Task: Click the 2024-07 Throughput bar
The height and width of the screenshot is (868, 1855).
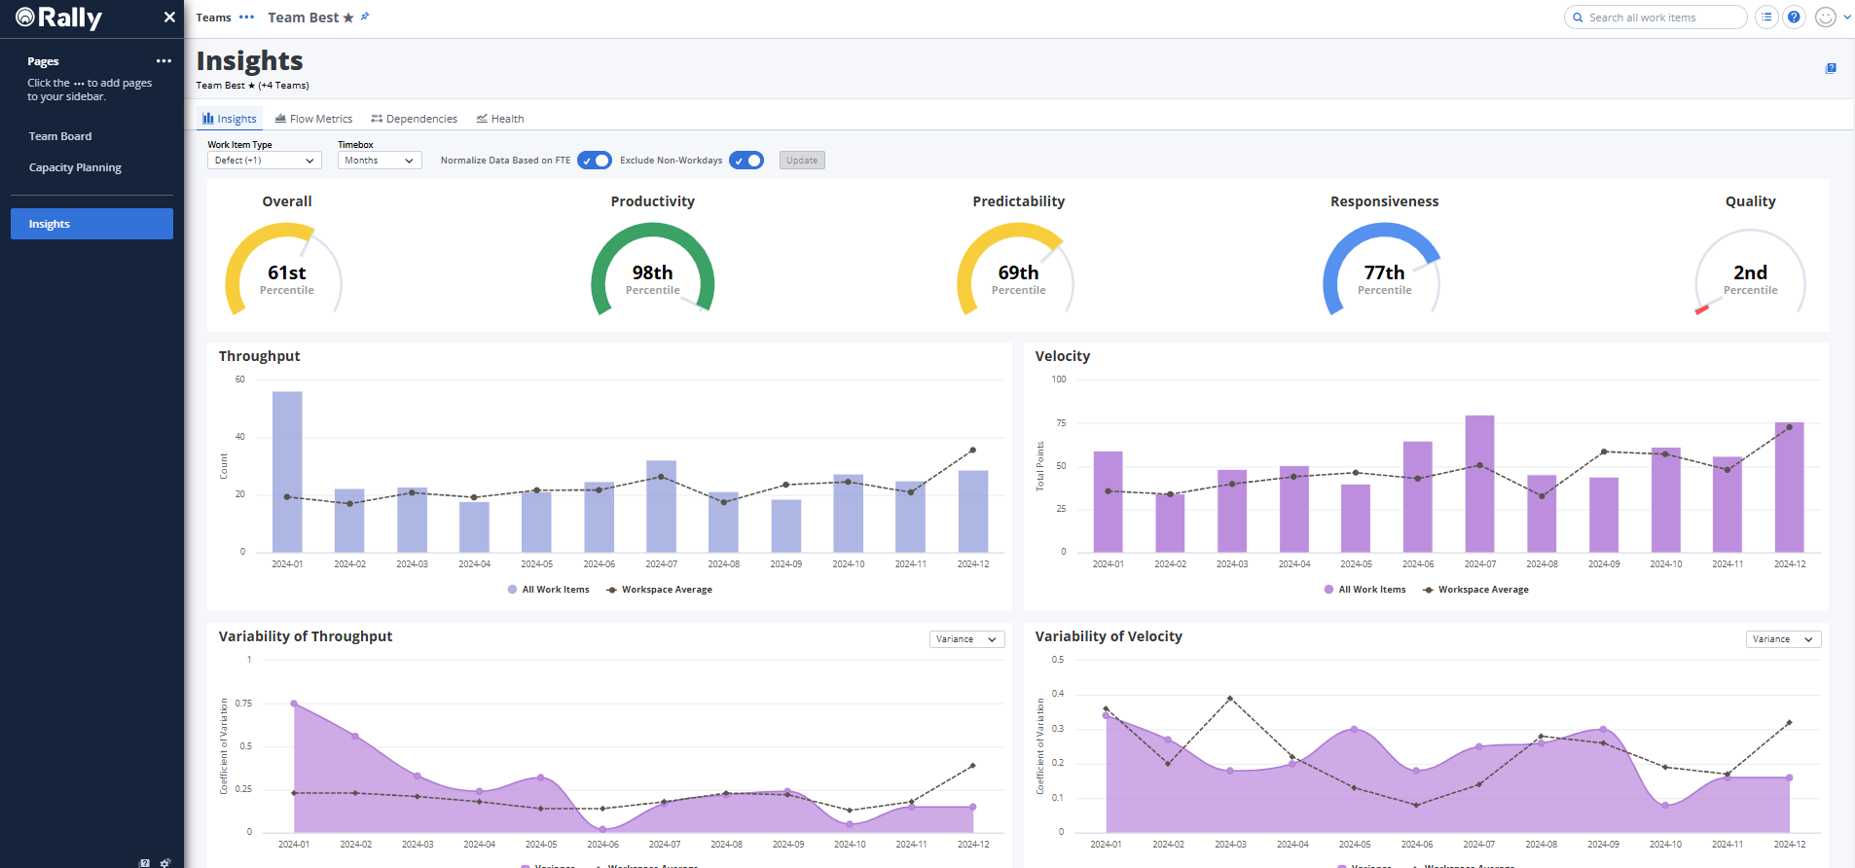Action: click(x=661, y=506)
